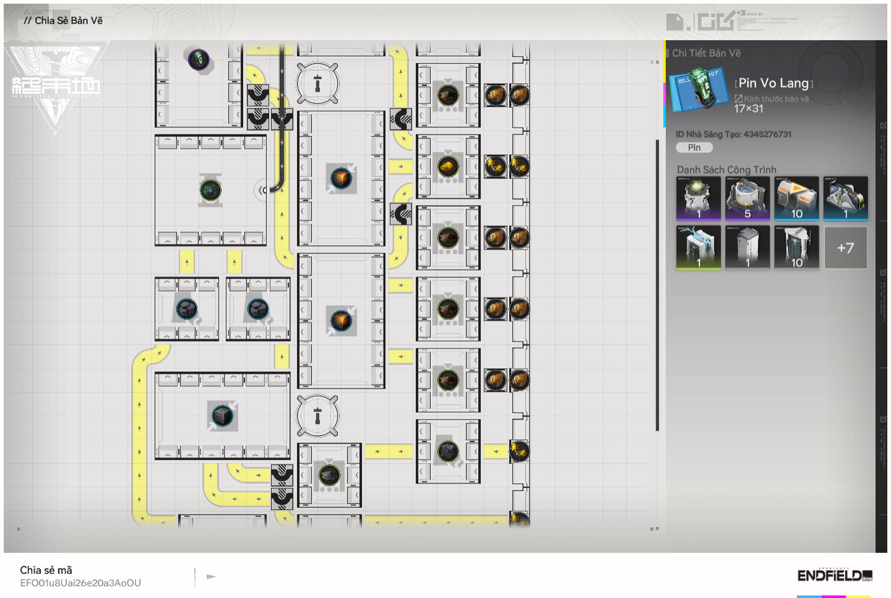Screen dimensions: 891x598
Task: Click the arrow icon next to share code
Action: [x=211, y=577]
